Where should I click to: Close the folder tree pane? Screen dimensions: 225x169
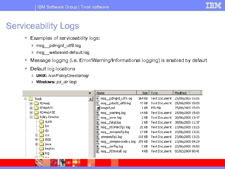click(x=90, y=93)
